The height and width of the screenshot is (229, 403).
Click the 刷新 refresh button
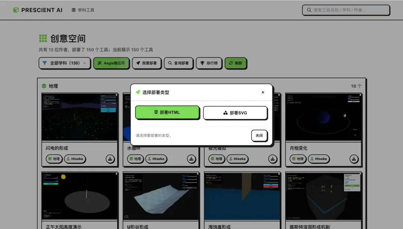point(235,63)
